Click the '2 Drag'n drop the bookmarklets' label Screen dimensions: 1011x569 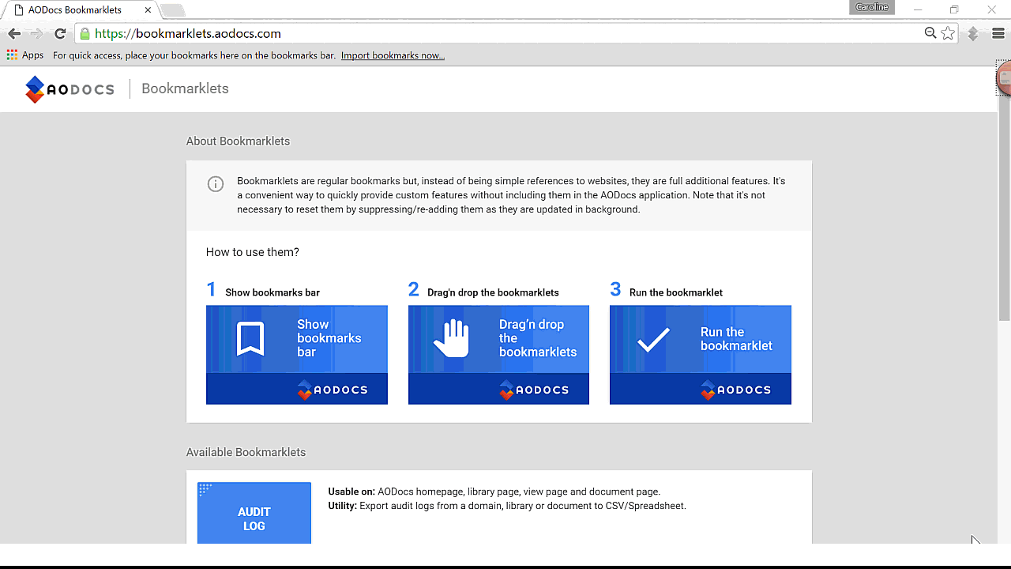click(x=483, y=291)
